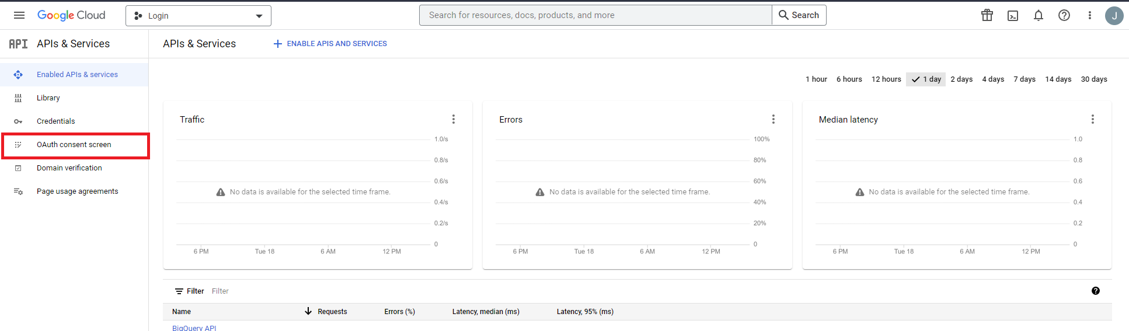Screen dimensions: 1129x331
Task: Open Library in the sidebar
Action: coord(74,98)
